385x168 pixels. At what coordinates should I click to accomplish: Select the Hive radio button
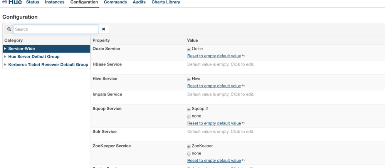tap(189, 79)
